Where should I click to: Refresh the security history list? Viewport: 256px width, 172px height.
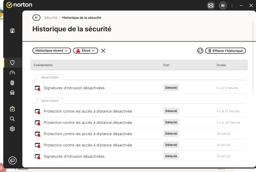click(x=200, y=50)
